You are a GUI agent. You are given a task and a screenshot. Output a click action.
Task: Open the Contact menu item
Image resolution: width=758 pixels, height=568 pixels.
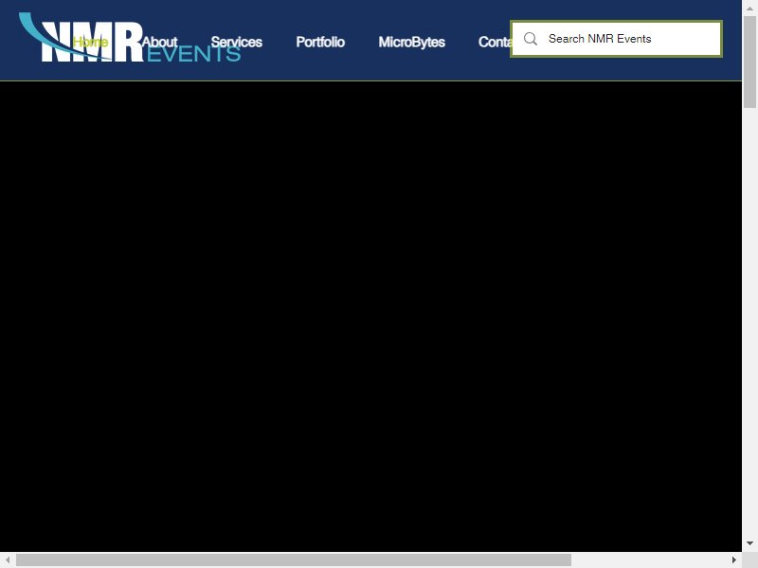point(495,42)
